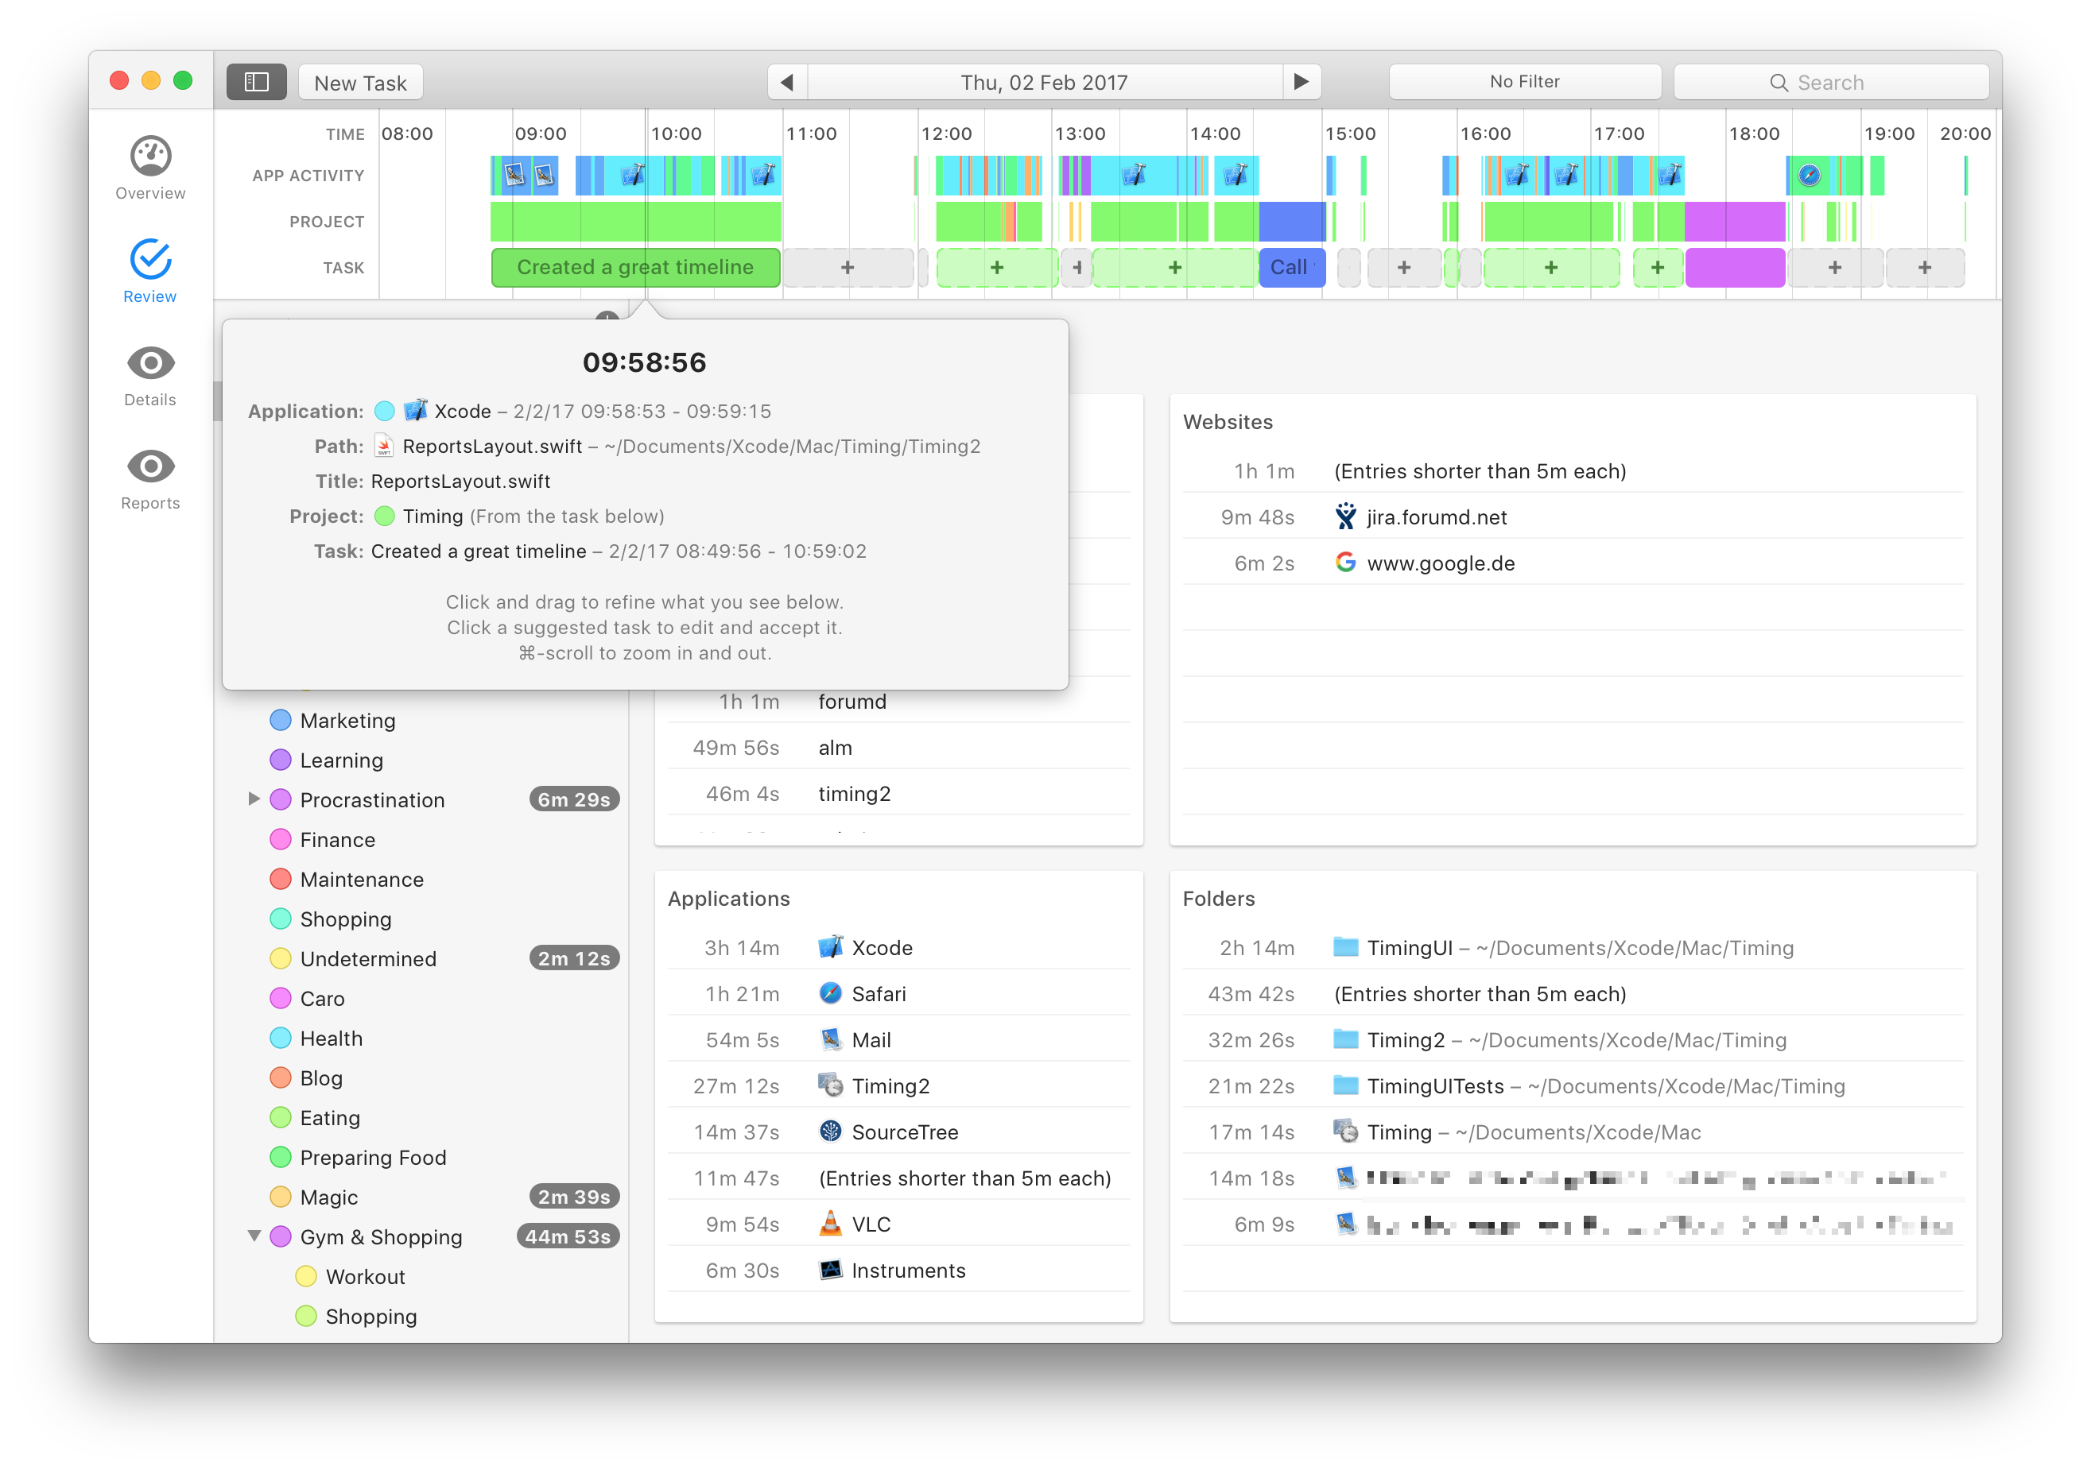2091x1470 pixels.
Task: Go to previous day arrow
Action: point(787,82)
